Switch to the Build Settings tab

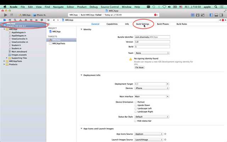click(x=143, y=24)
